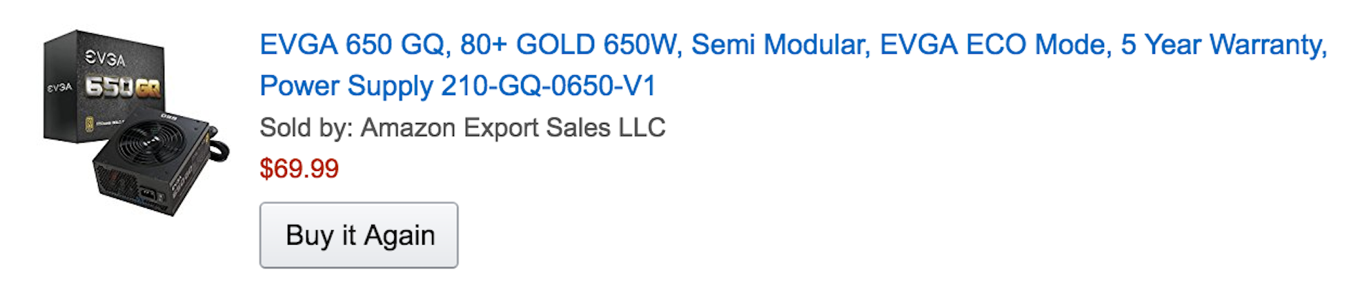The width and height of the screenshot is (1369, 284).
Task: Click the Buy it Again button
Action: pyautogui.click(x=359, y=235)
